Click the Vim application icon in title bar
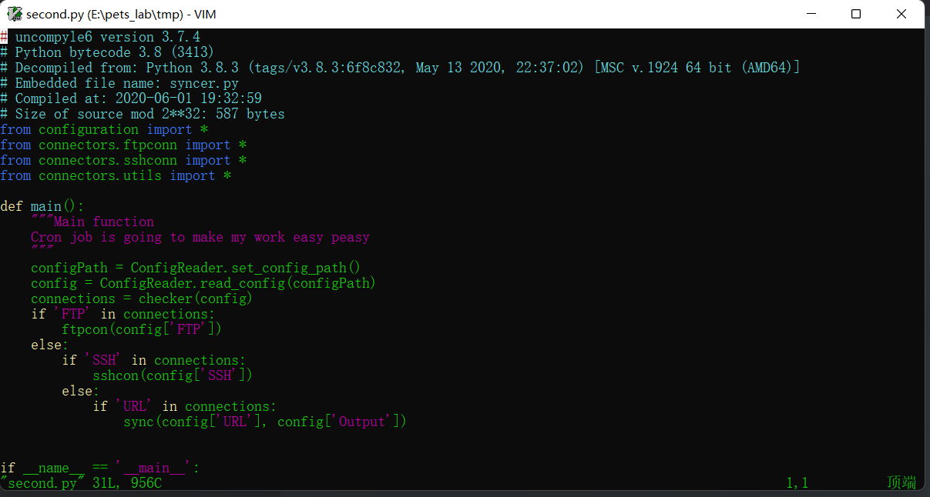 point(15,14)
